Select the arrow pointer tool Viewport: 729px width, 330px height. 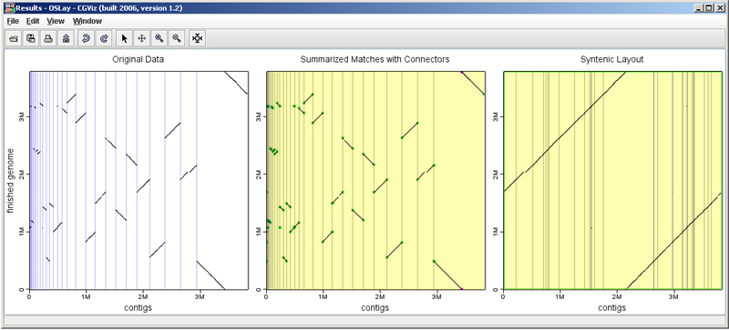pyautogui.click(x=124, y=39)
